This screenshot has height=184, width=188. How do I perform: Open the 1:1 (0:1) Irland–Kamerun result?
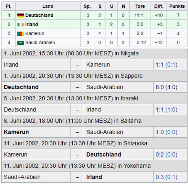pos(166,65)
